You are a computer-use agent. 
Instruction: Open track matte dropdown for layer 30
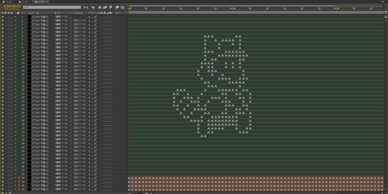80,128
